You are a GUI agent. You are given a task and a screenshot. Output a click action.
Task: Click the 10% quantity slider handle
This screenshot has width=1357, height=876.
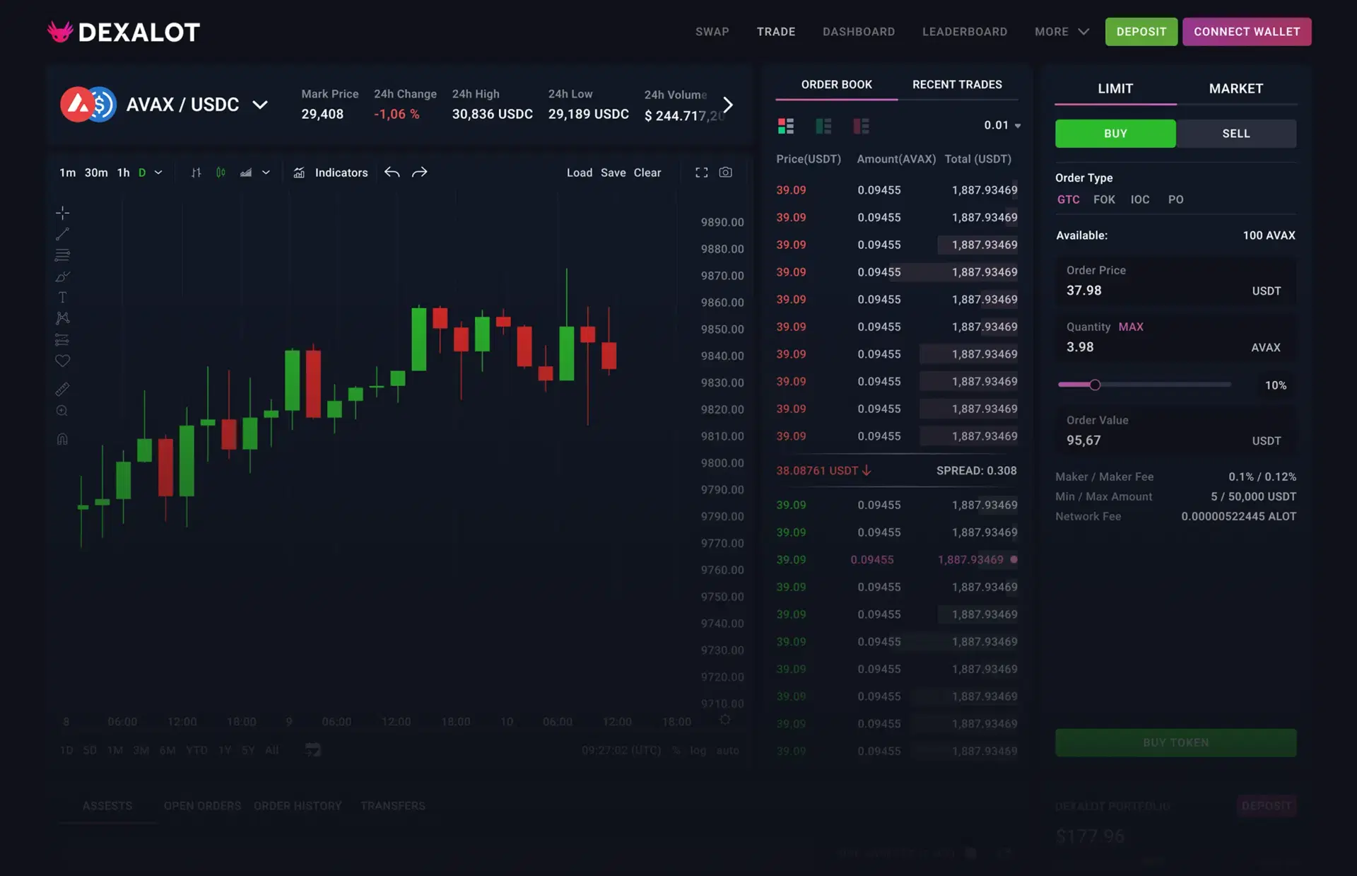click(1095, 385)
